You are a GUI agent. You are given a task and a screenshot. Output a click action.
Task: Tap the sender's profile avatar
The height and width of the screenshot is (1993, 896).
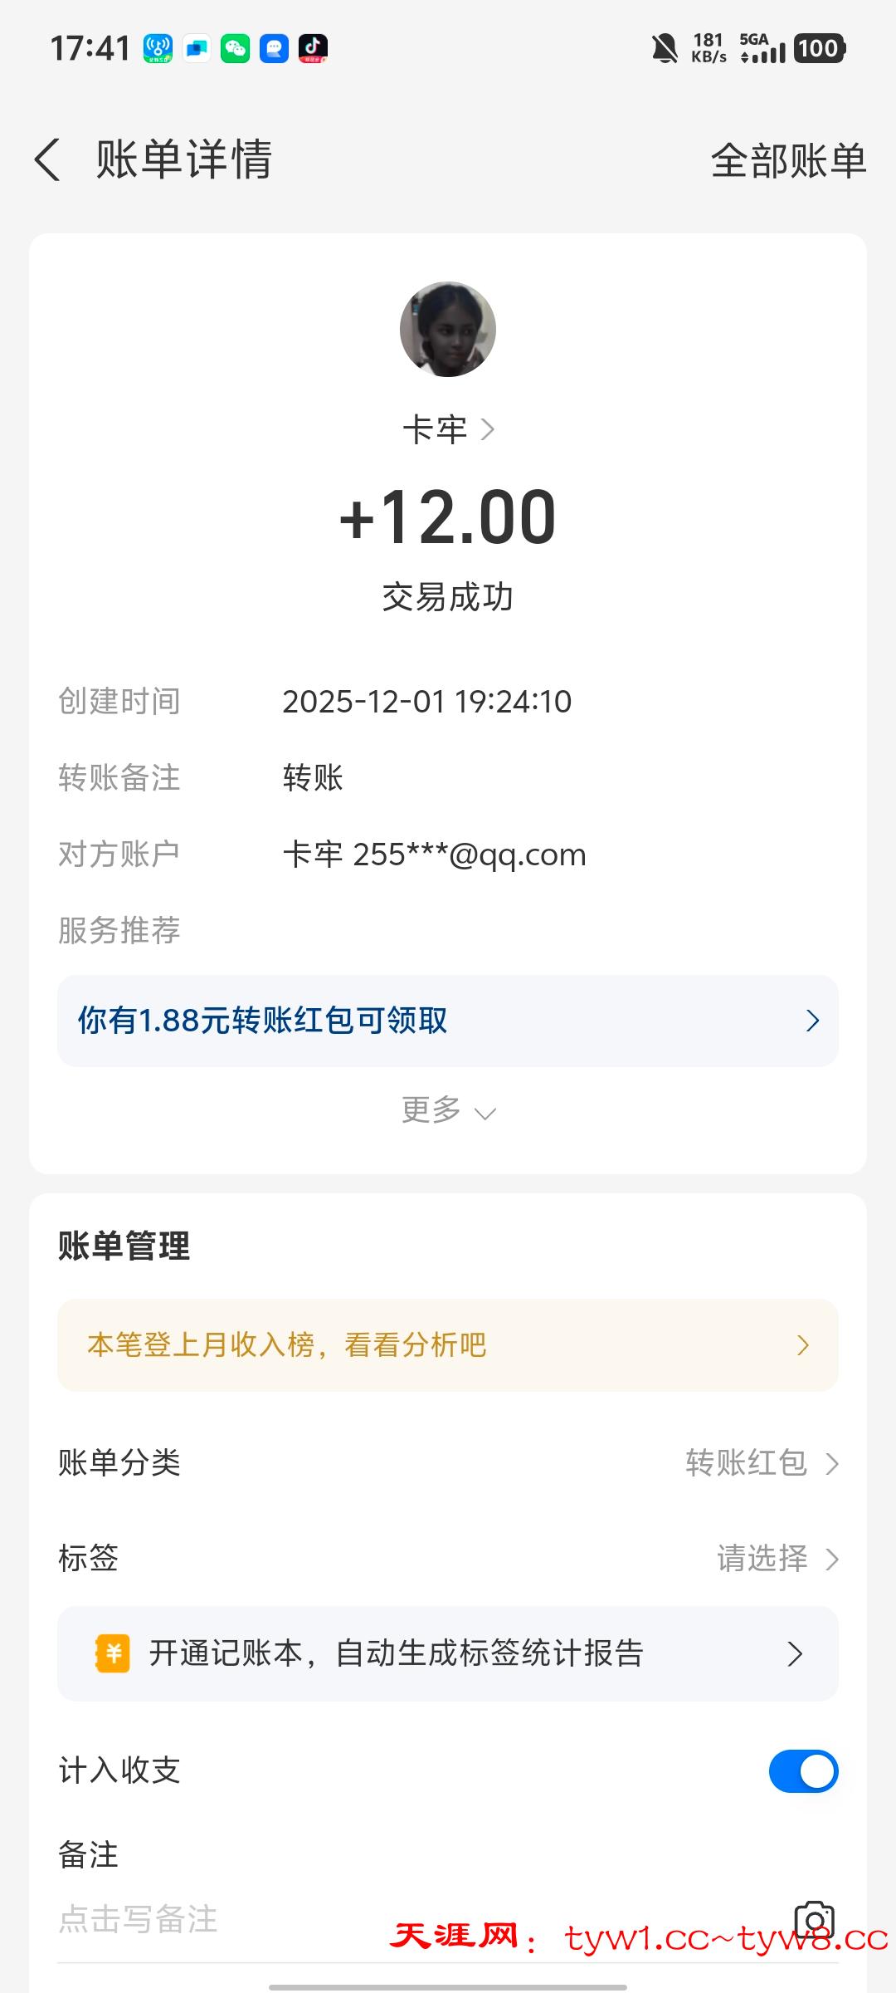(x=448, y=330)
